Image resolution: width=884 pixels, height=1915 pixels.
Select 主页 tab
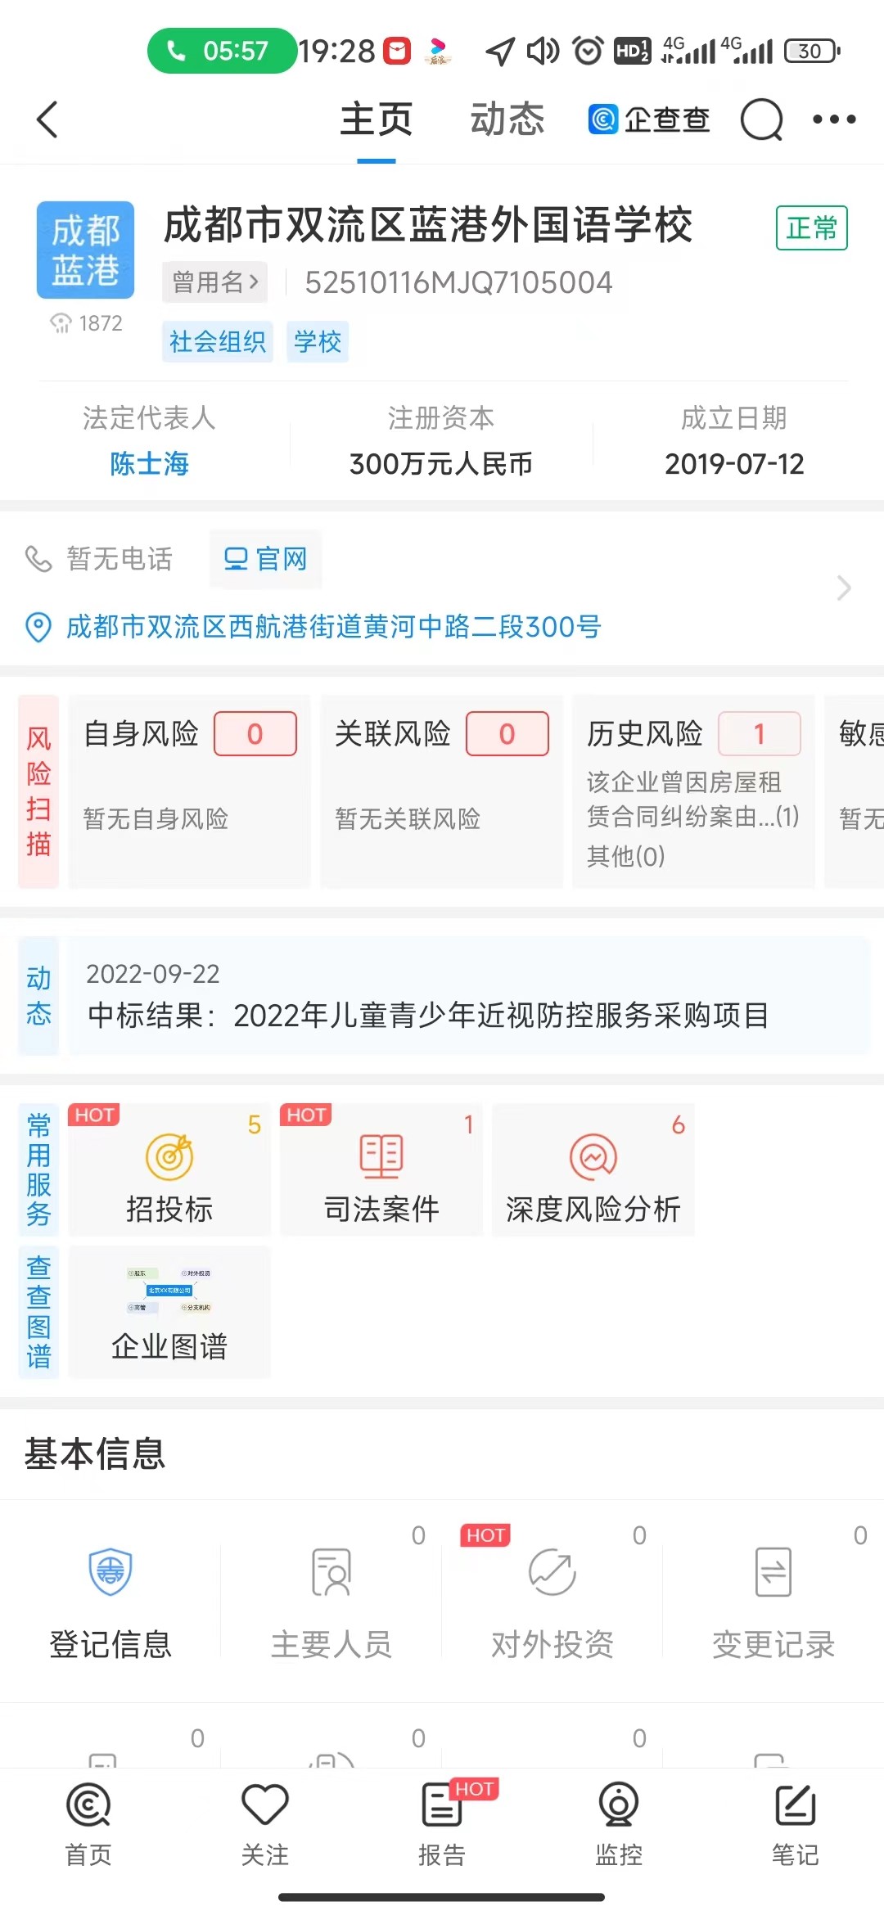pyautogui.click(x=377, y=120)
